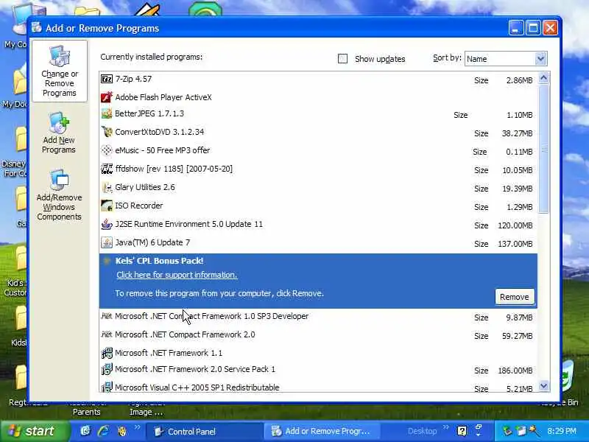Select the ConvertXtoDVD 3.1.2.34 entry
The width and height of the screenshot is (589, 442).
click(319, 133)
